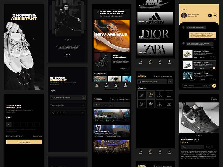The width and height of the screenshot is (223, 167).
Task: Choose Login using Facebook
Action: coord(68,113)
